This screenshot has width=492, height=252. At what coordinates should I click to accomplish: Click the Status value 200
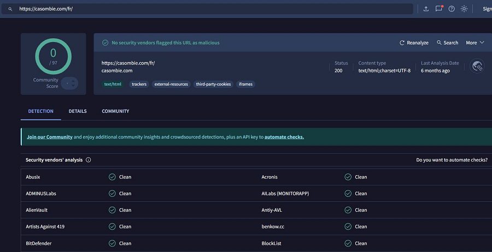[338, 70]
